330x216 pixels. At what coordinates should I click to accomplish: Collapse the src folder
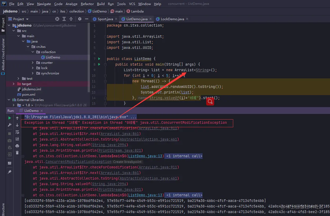point(14,31)
